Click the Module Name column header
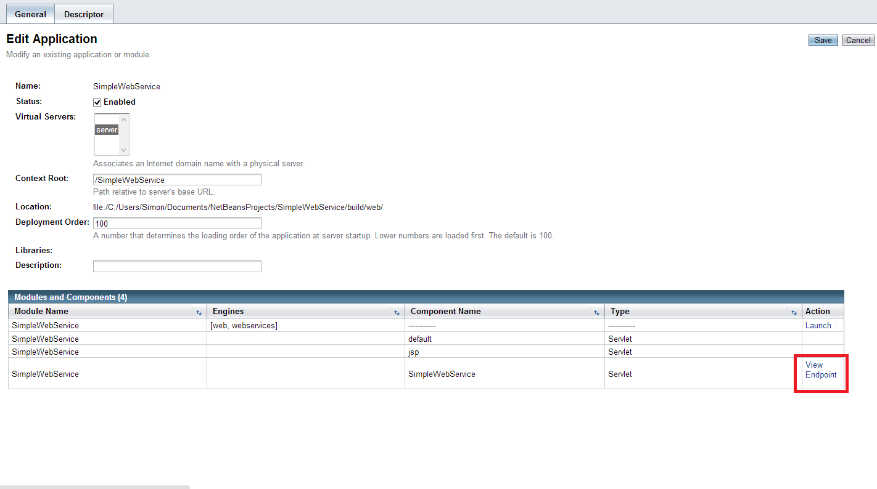Screen dimensions: 877x489 coord(41,312)
